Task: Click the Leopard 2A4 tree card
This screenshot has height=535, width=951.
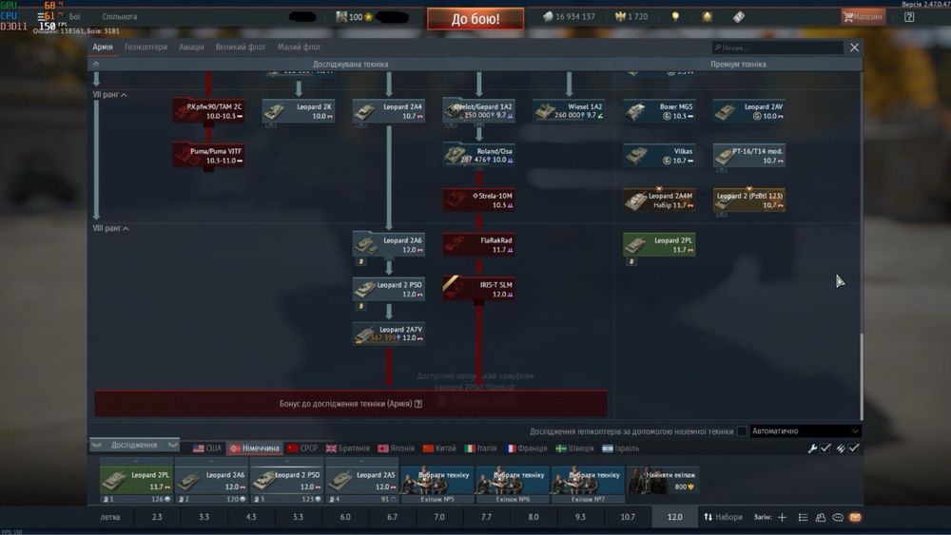Action: point(389,111)
